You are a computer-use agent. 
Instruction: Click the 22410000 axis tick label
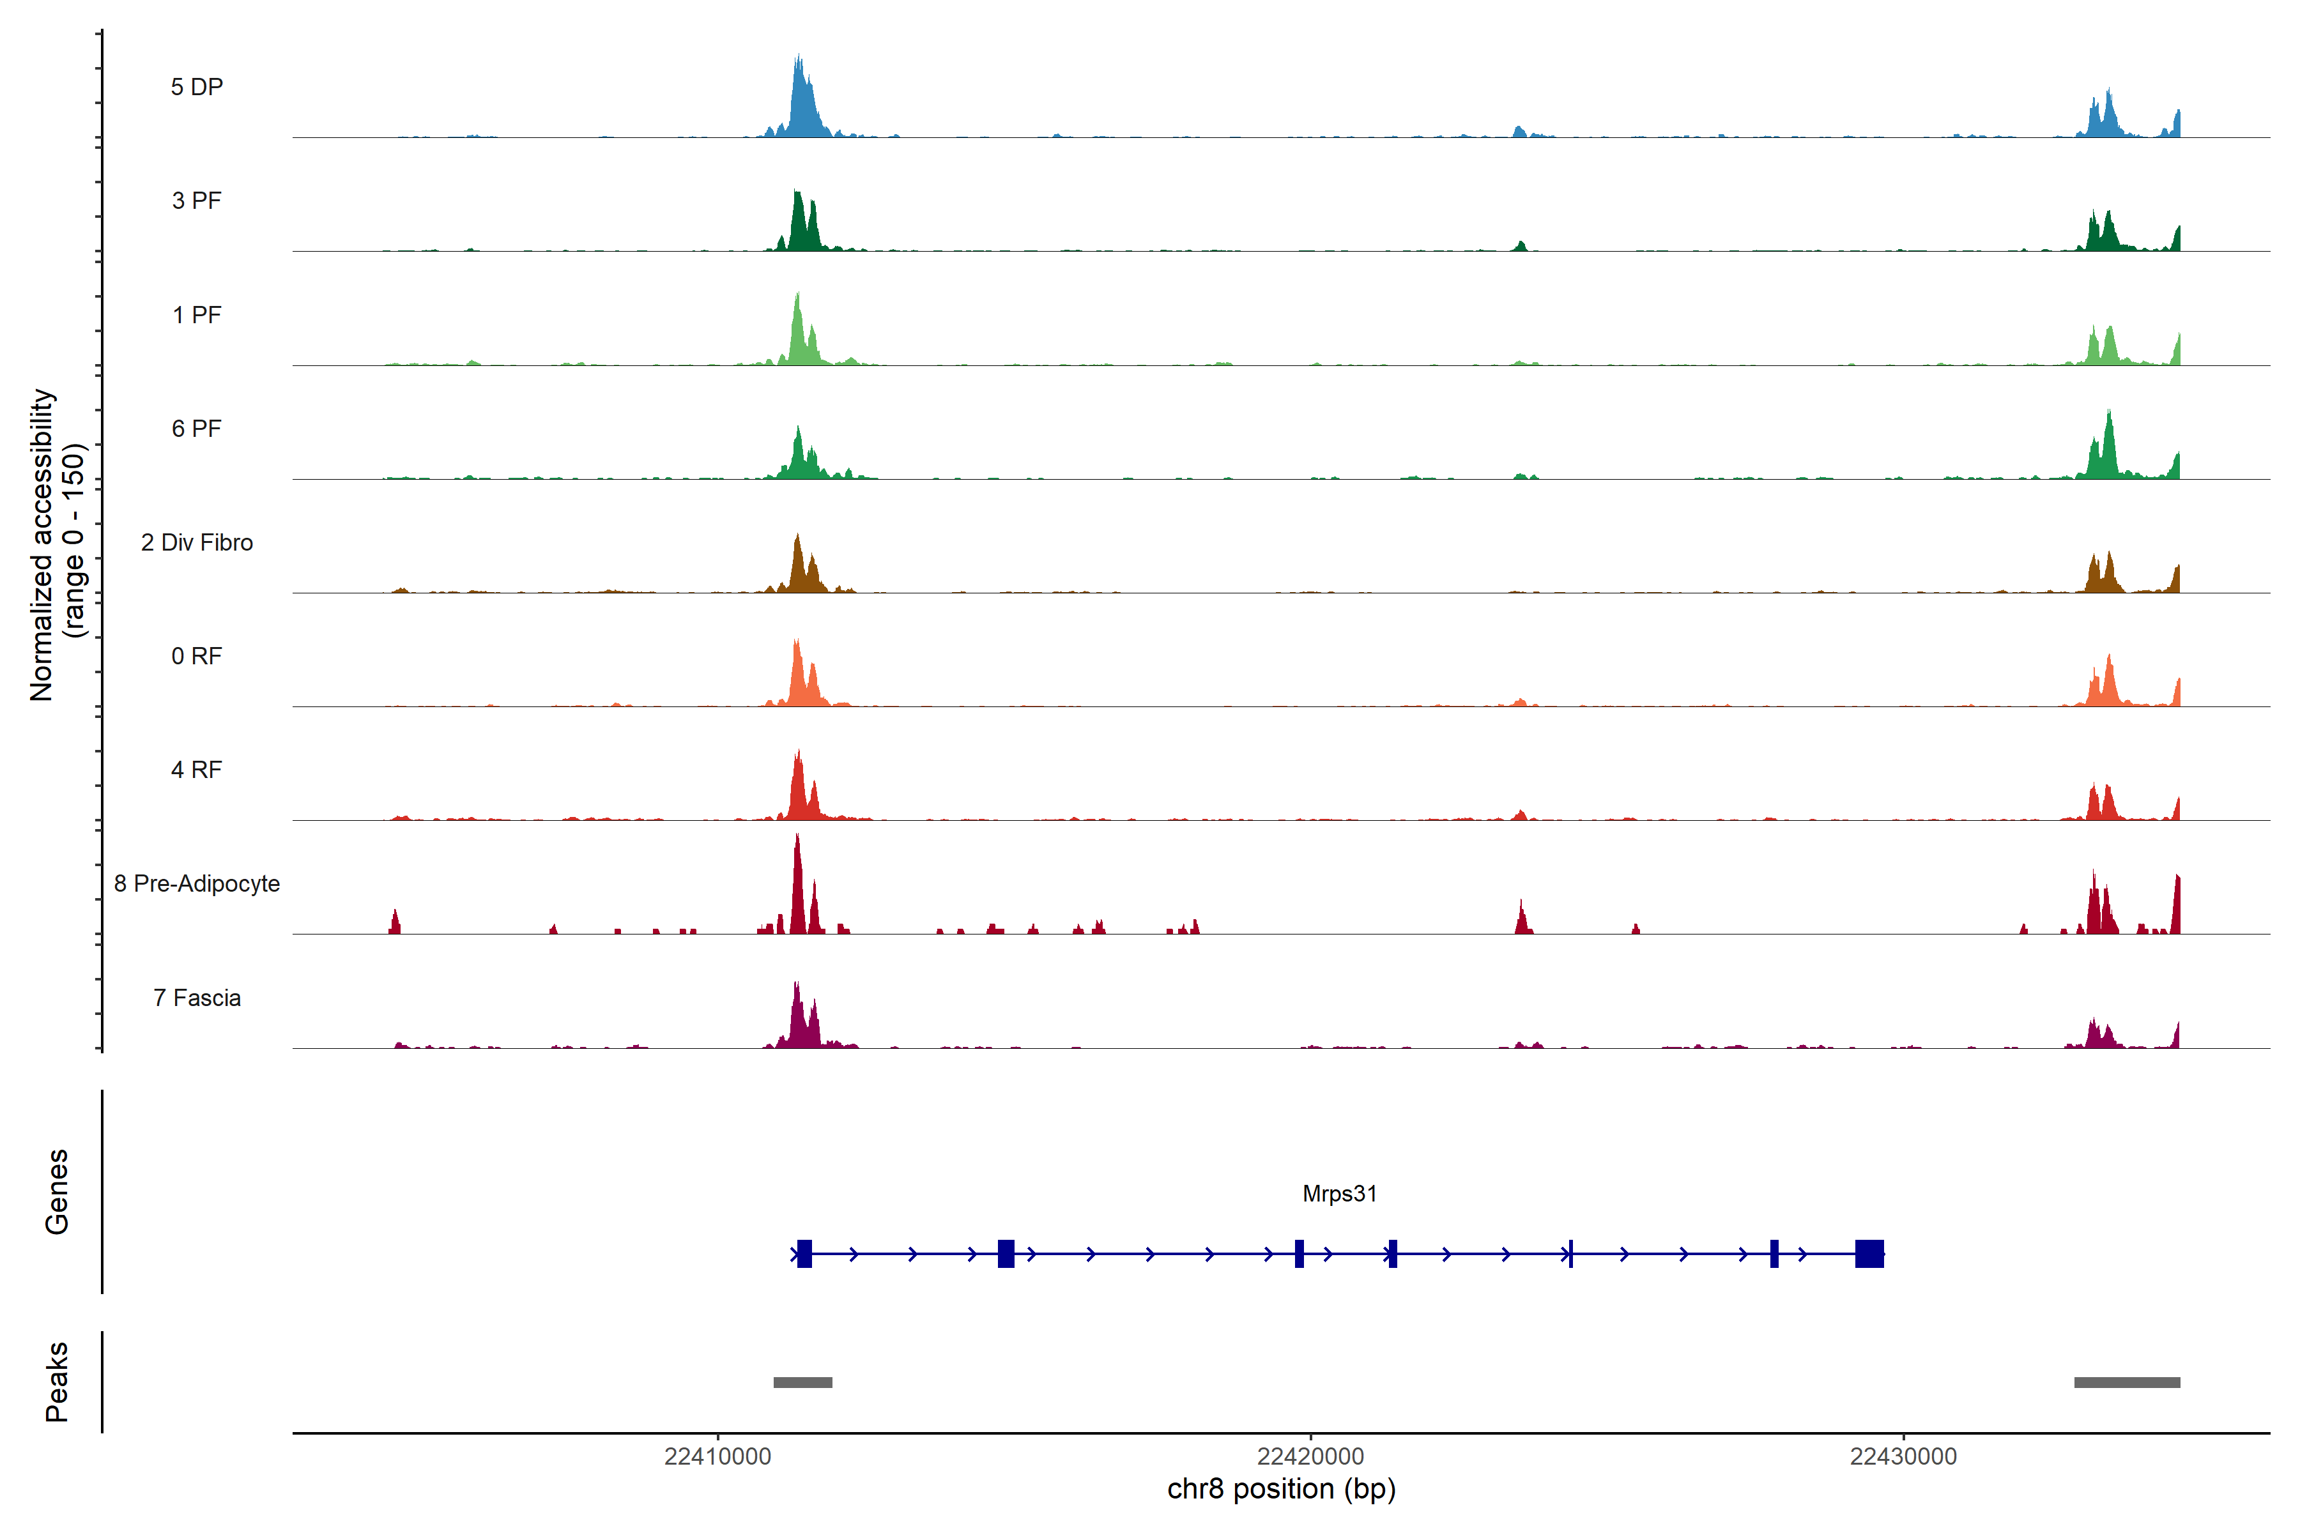click(717, 1457)
